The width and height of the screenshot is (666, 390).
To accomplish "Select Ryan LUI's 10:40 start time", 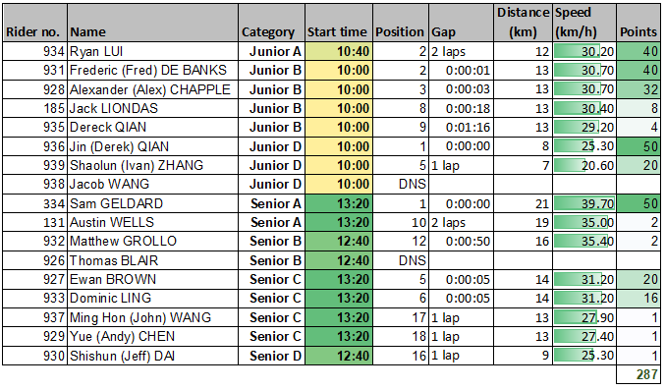I will pos(339,51).
